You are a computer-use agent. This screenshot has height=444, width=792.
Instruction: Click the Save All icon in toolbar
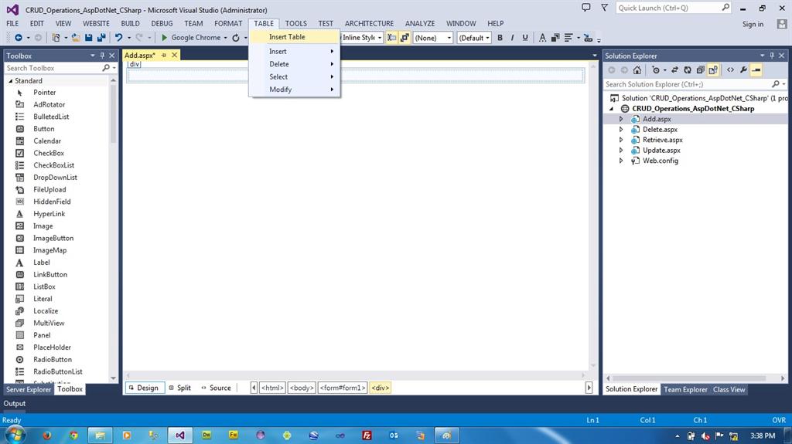coord(101,38)
